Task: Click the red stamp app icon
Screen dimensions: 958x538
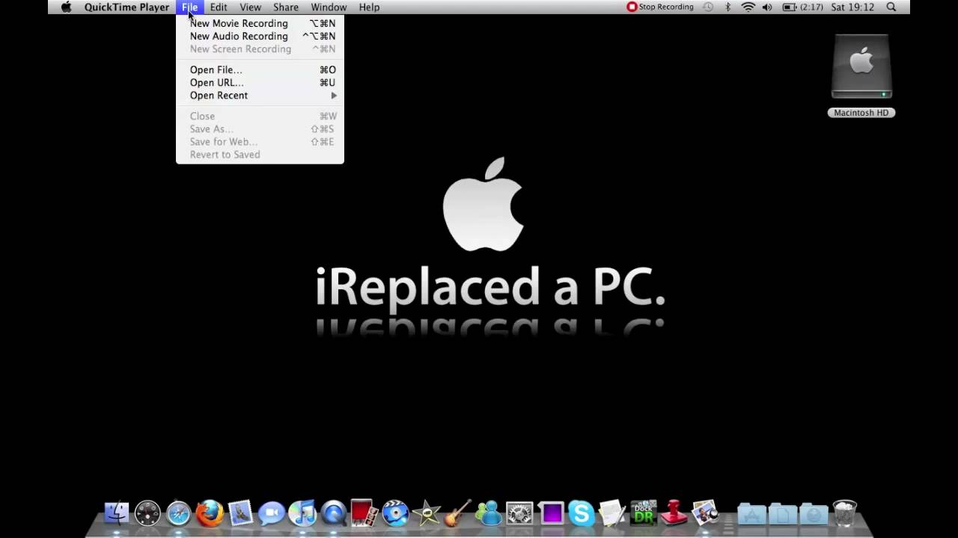Action: [674, 513]
